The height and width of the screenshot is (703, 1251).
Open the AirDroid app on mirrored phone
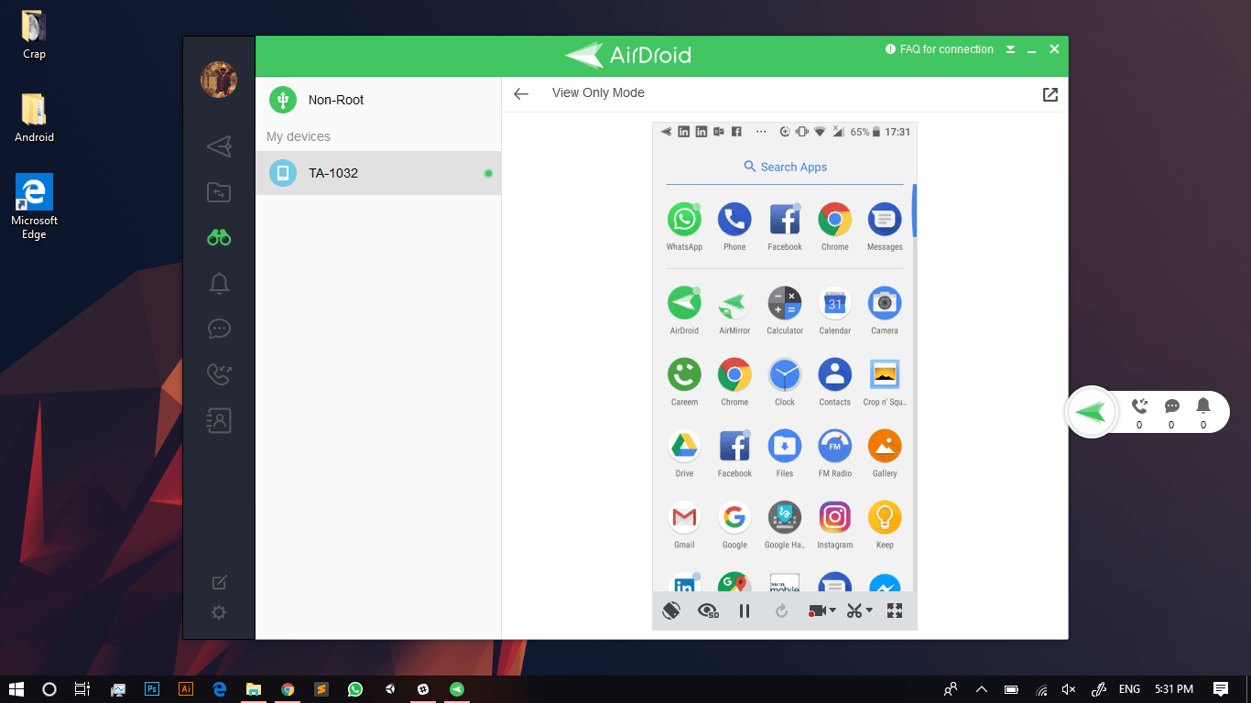pos(684,310)
